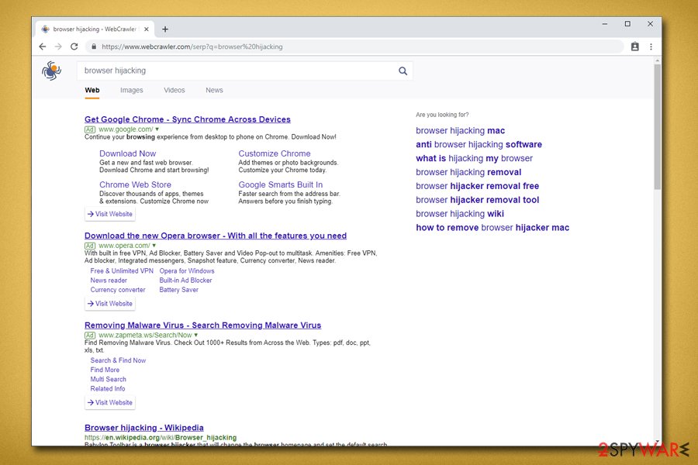Click the www.zapmeta.ws/Search/Now ad URL
This screenshot has width=698, height=465.
pos(145,335)
